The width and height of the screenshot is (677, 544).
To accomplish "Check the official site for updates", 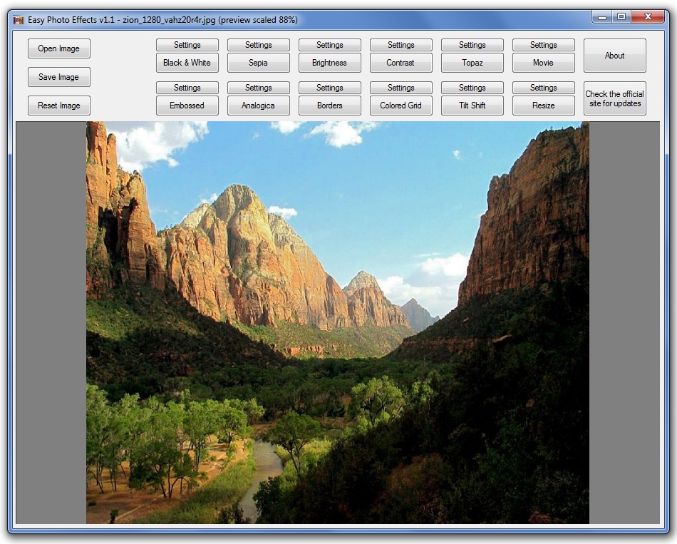I will point(614,98).
